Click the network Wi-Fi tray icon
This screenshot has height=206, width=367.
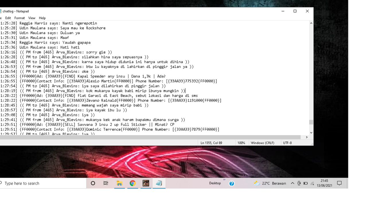pos(312,183)
